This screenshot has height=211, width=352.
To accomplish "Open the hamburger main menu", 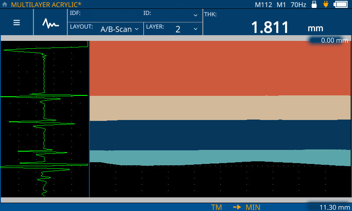I will (x=17, y=22).
